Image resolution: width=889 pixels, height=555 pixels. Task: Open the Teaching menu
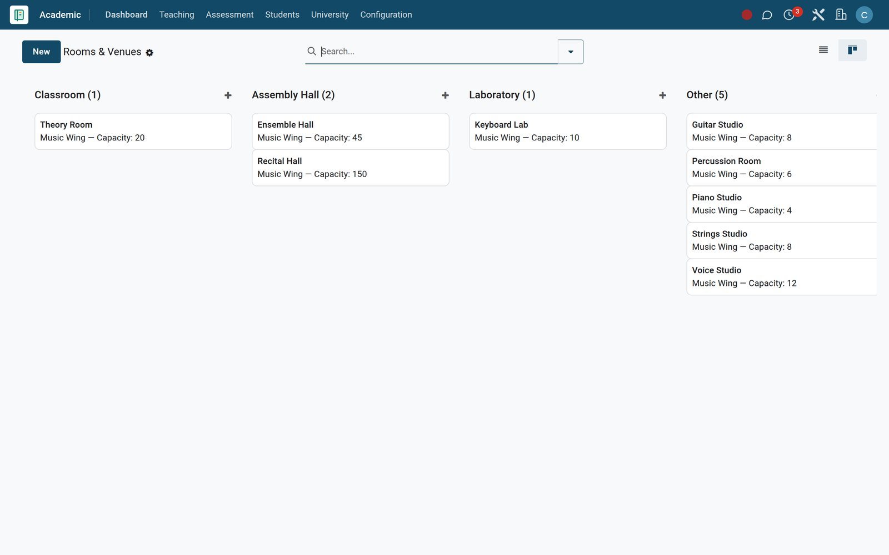177,14
